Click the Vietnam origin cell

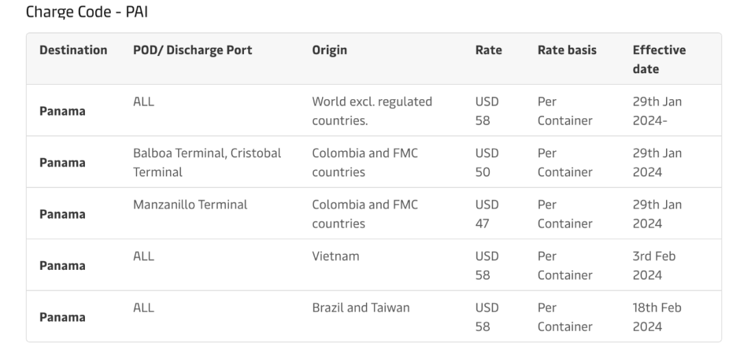click(335, 256)
